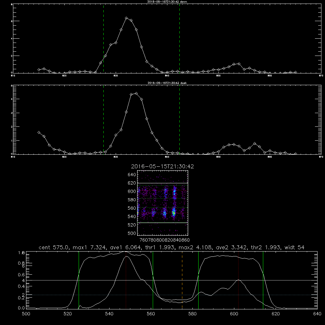
Task: Click the dusk plot's first data marker
Action: coord(39,133)
